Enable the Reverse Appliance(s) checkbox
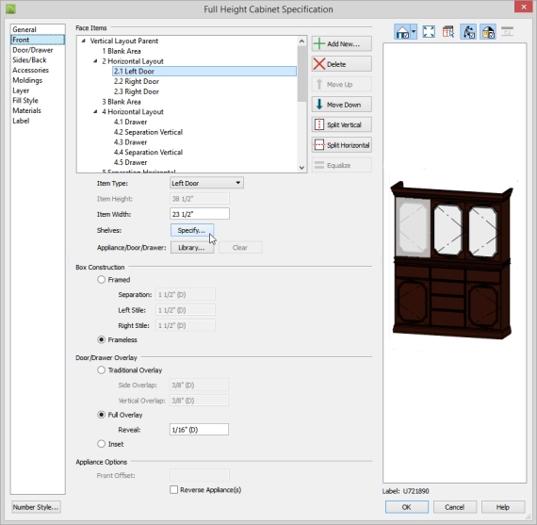The height and width of the screenshot is (525, 537). point(174,490)
